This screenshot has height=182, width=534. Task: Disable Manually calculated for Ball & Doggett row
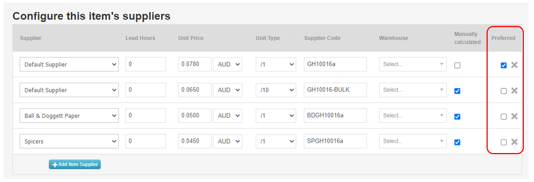(x=457, y=117)
